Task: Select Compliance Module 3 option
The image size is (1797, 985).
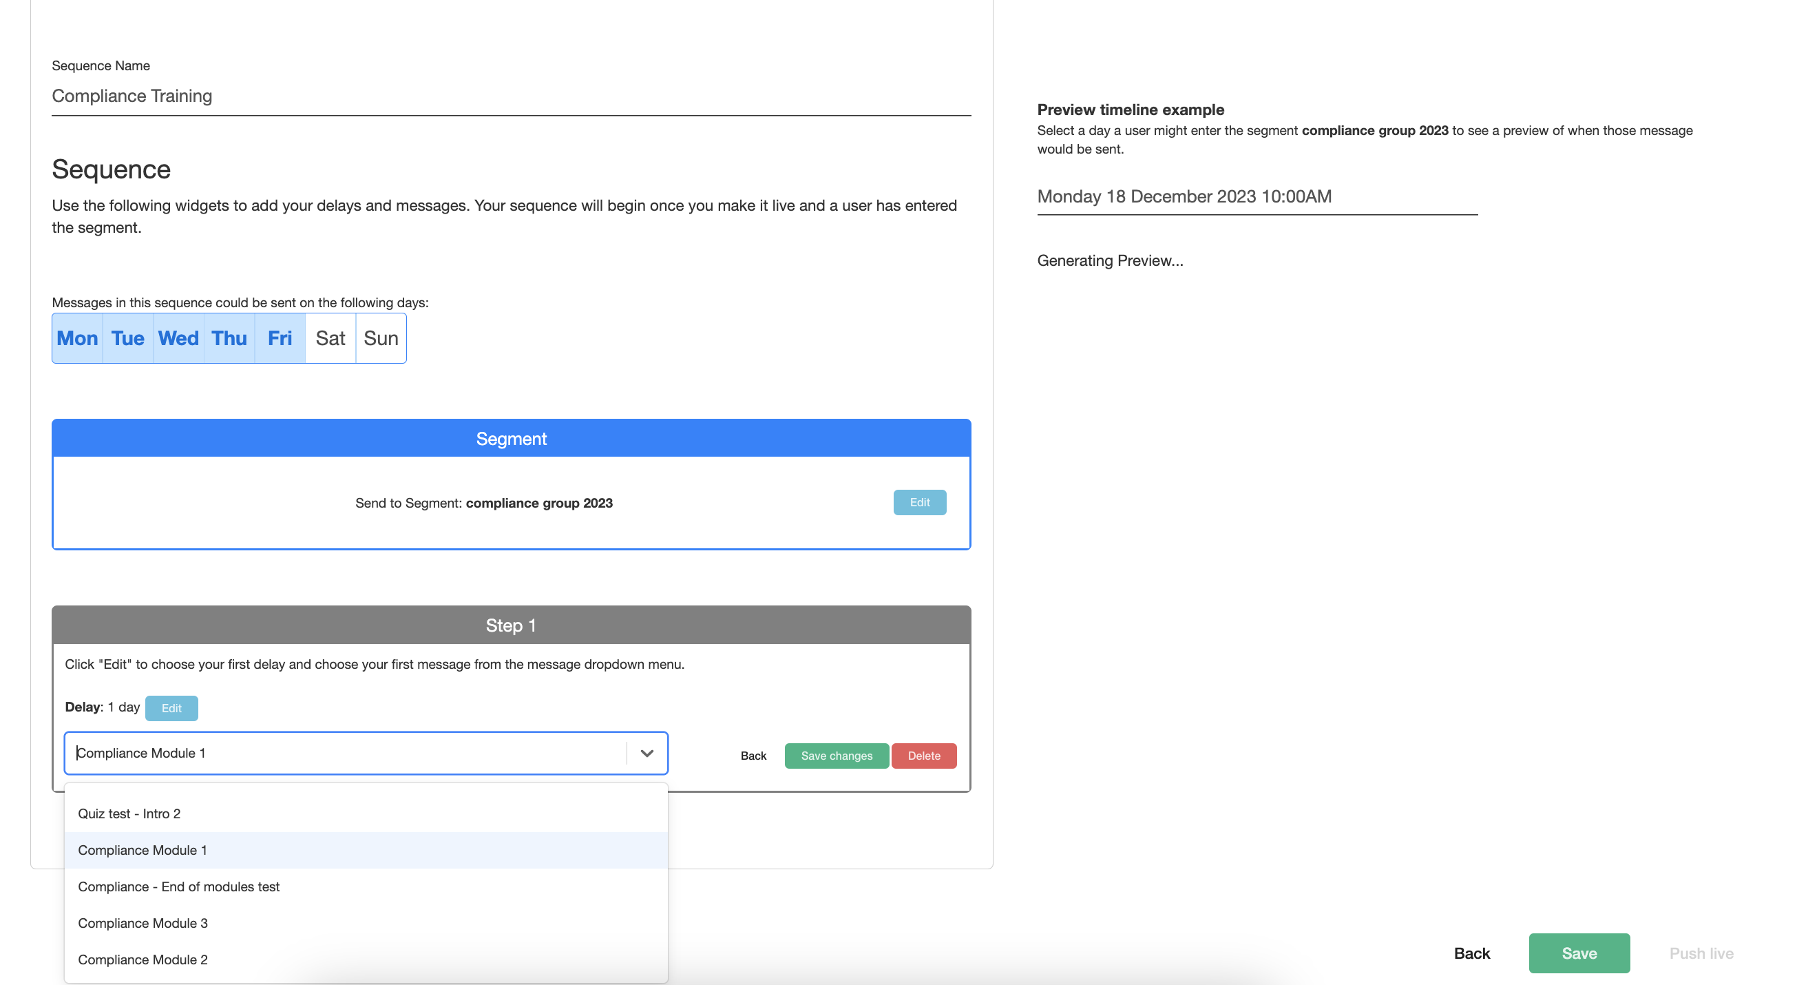Action: click(143, 923)
